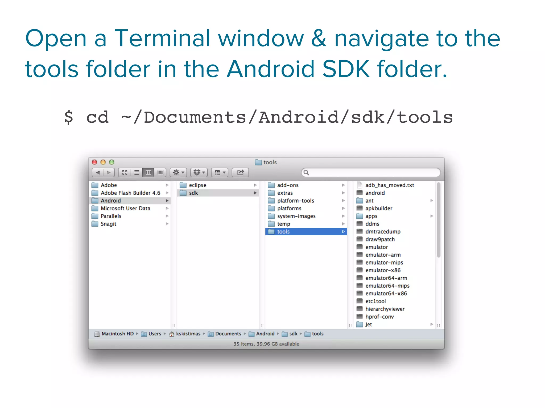Click Android in the path bar
The width and height of the screenshot is (545, 408).
pos(261,334)
